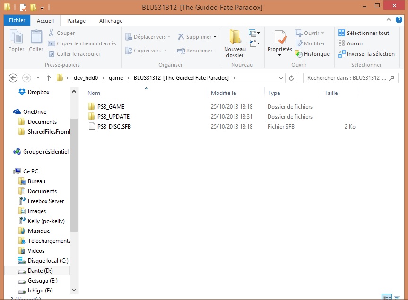The width and height of the screenshot is (408, 300).
Task: Select Copier le chemin d'accès
Action: (x=82, y=43)
